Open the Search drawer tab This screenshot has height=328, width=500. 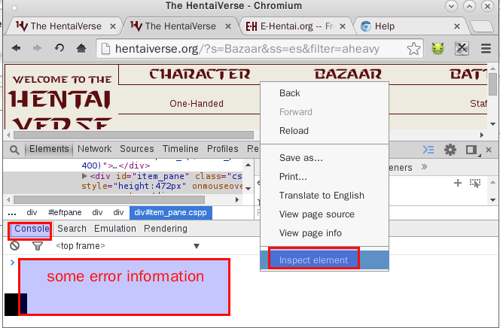pos(72,229)
